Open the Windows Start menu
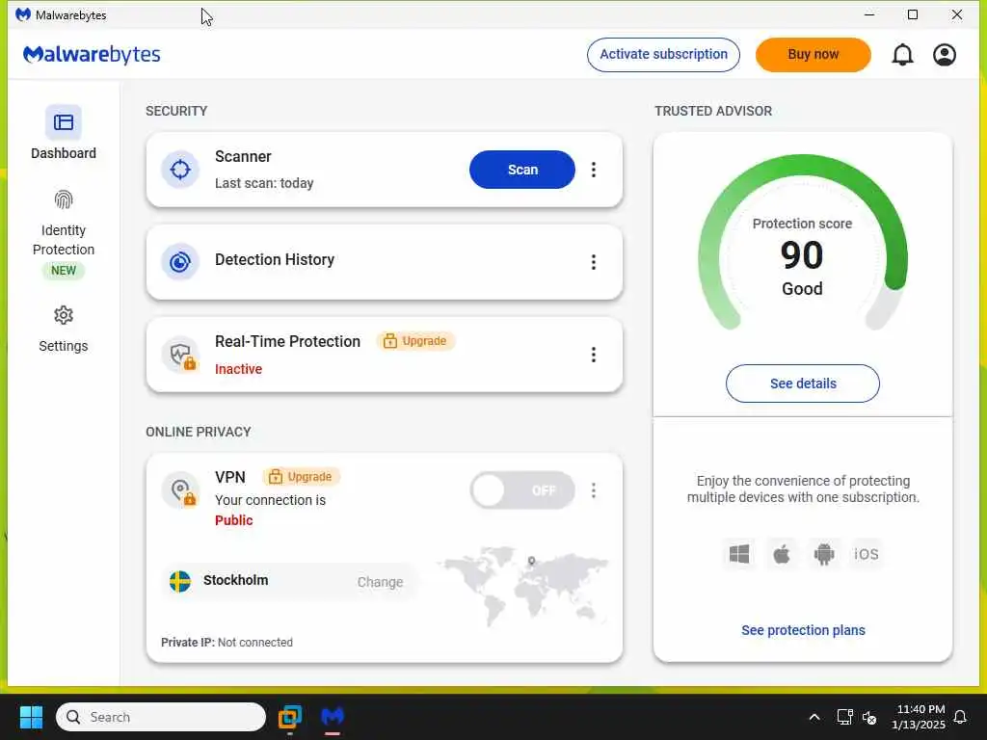 (x=31, y=717)
